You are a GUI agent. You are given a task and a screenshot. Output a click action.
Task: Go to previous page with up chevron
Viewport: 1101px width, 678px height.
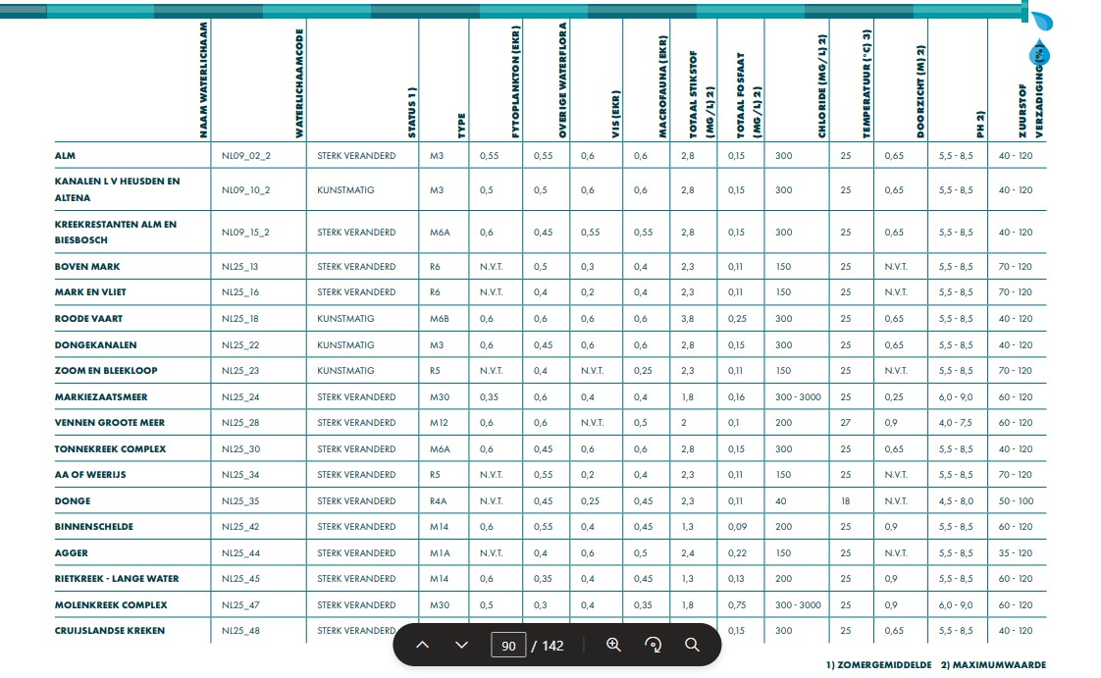point(423,645)
